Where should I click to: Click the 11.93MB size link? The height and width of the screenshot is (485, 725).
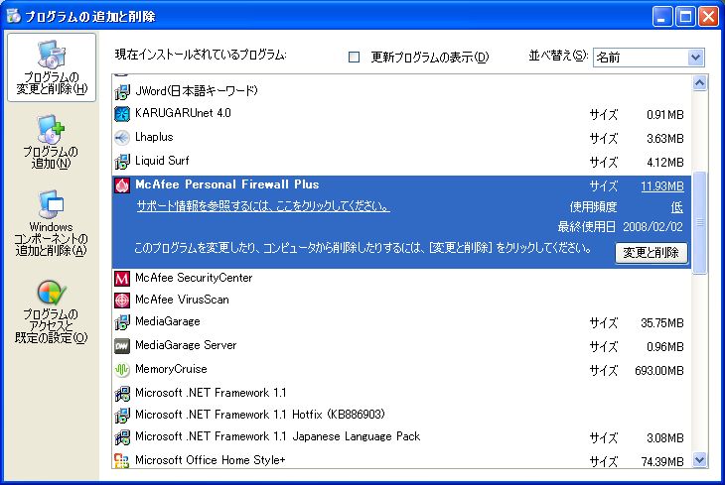tap(661, 185)
